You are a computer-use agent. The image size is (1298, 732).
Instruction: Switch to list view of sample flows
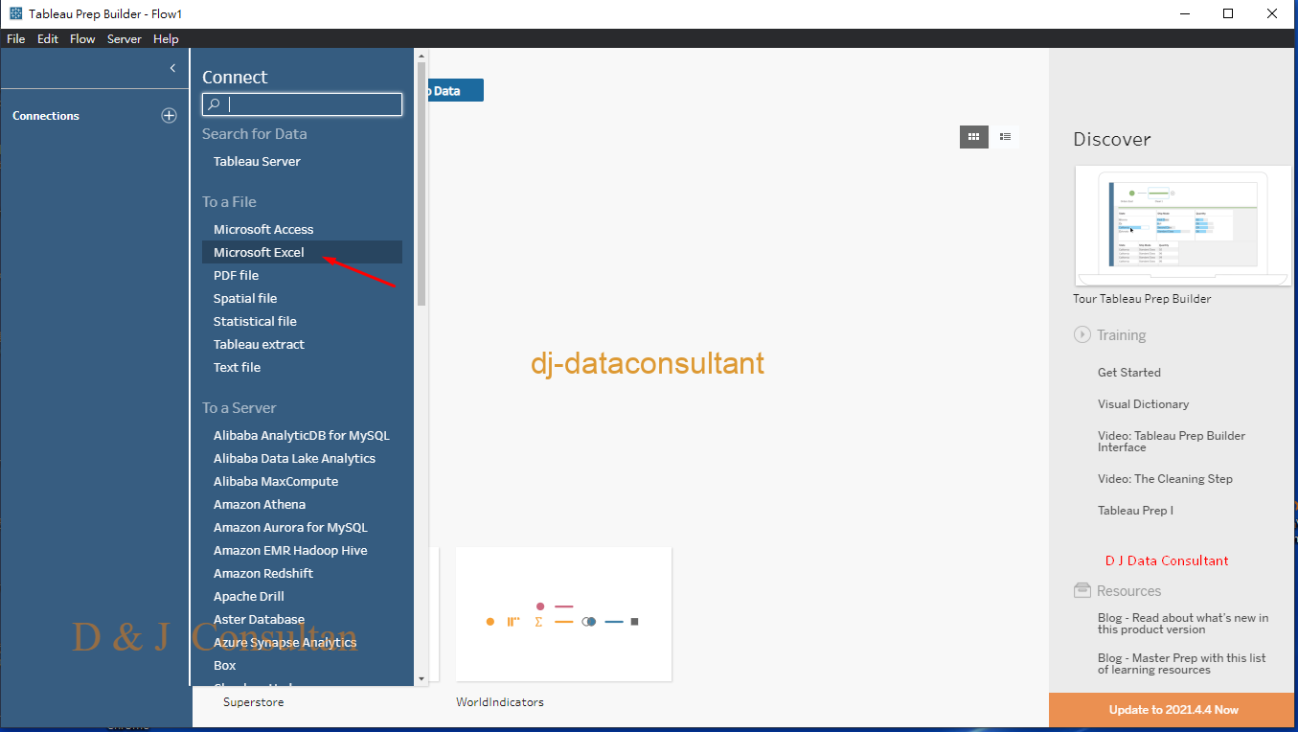point(1005,137)
